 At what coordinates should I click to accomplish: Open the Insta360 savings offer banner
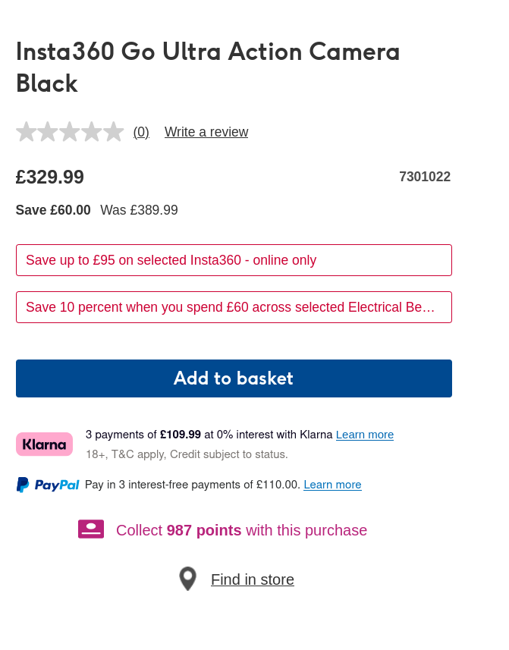(234, 260)
